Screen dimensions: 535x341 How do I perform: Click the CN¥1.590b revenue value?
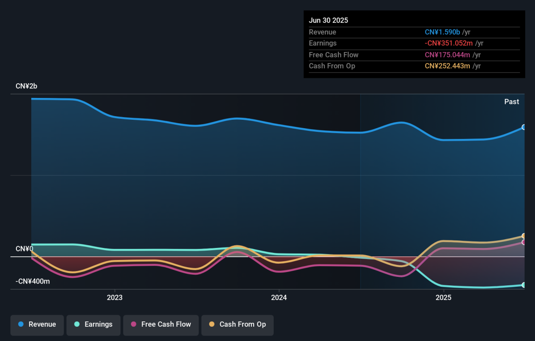pos(442,32)
